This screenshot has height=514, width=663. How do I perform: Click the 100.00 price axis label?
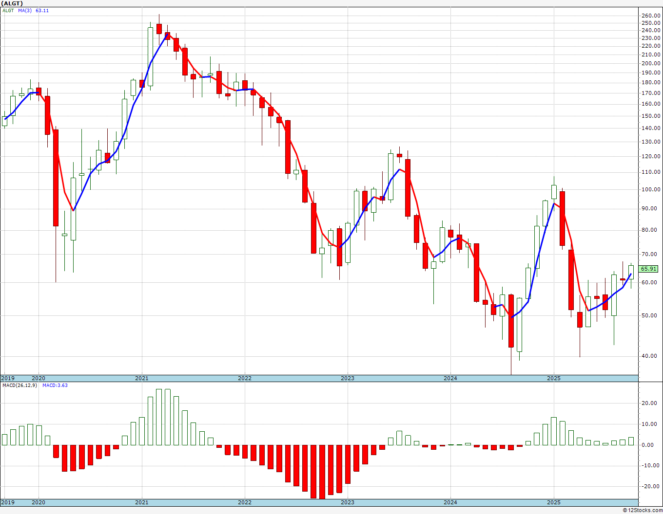[651, 189]
